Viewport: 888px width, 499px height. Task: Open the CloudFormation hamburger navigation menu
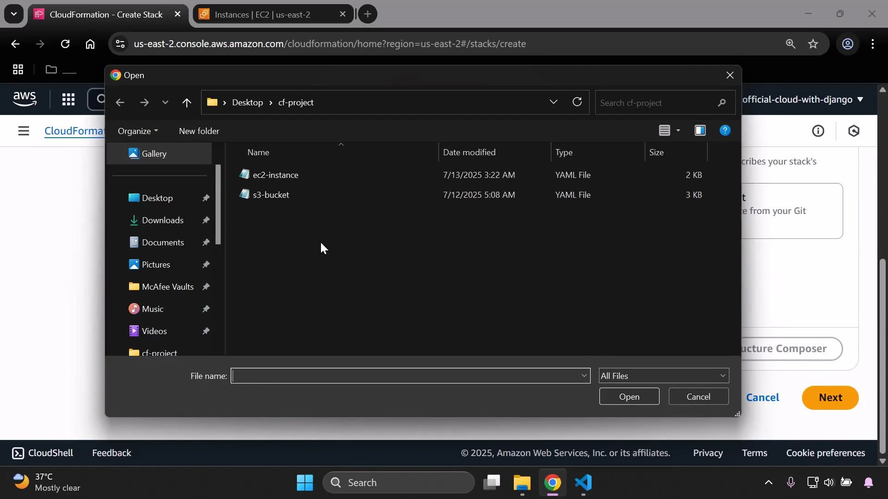point(24,131)
